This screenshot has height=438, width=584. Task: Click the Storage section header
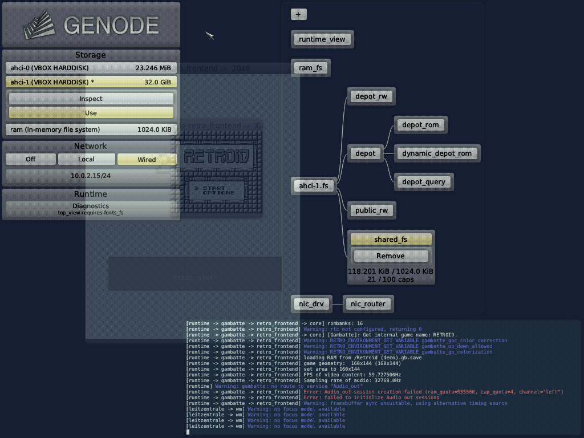[x=91, y=55]
